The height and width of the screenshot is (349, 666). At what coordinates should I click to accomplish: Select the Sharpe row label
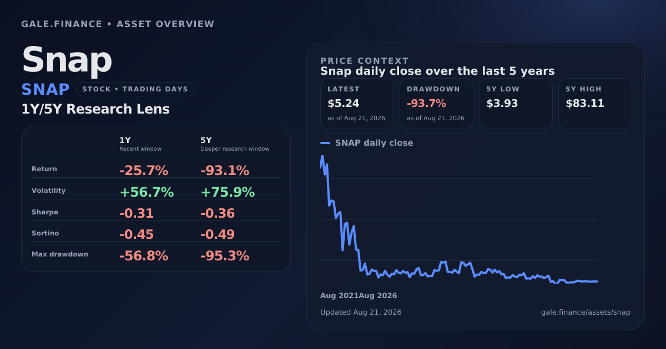45,212
